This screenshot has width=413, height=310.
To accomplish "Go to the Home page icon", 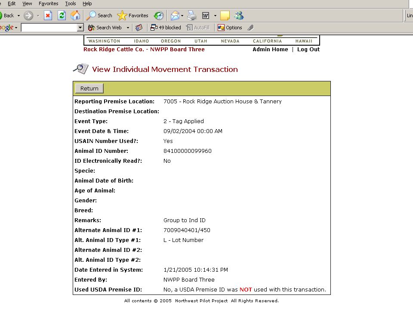I will pyautogui.click(x=75, y=15).
